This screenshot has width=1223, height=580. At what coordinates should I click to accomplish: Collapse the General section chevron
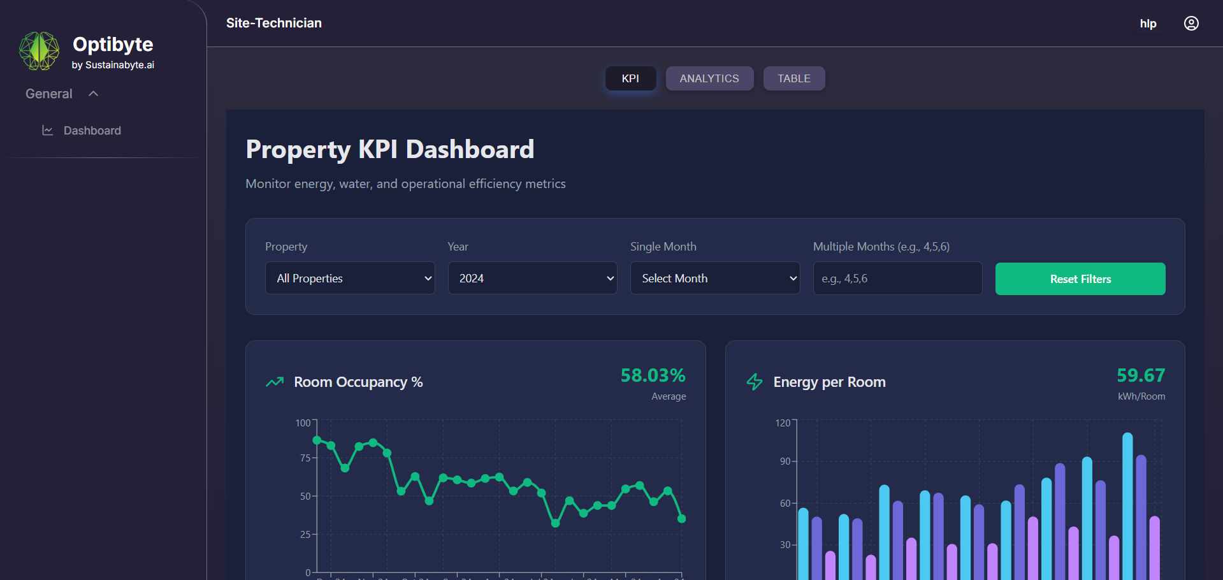(x=94, y=94)
